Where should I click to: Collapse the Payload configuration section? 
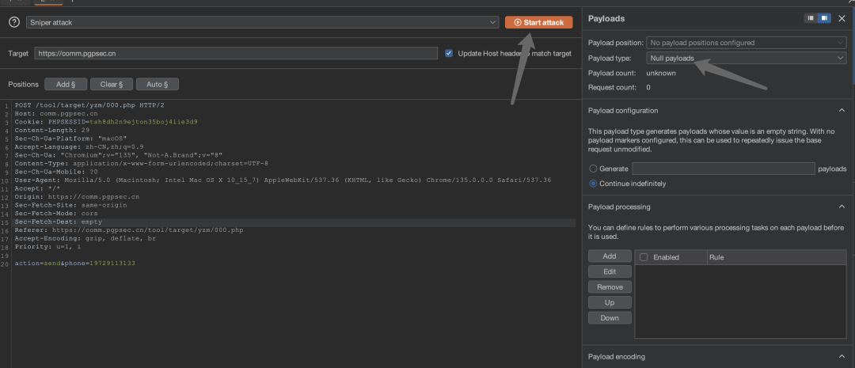pyautogui.click(x=841, y=110)
